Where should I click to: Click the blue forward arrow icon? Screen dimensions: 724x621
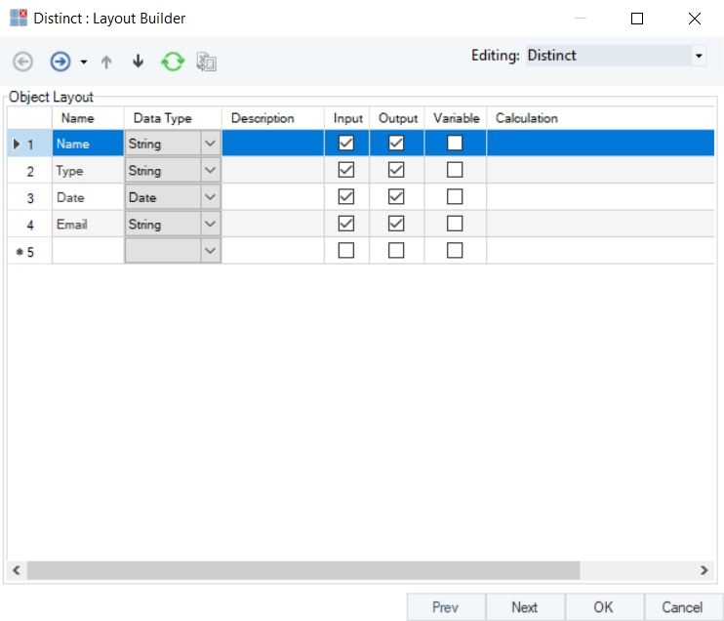pyautogui.click(x=60, y=62)
